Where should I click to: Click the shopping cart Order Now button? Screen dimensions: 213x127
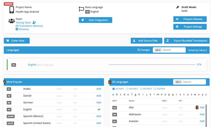[17, 41]
